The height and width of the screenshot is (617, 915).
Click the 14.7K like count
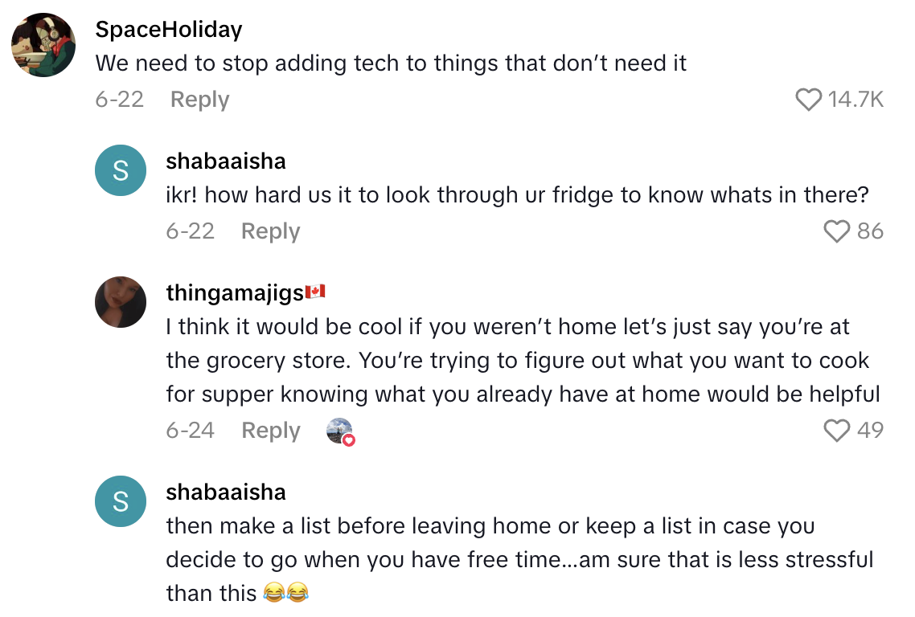click(x=856, y=99)
